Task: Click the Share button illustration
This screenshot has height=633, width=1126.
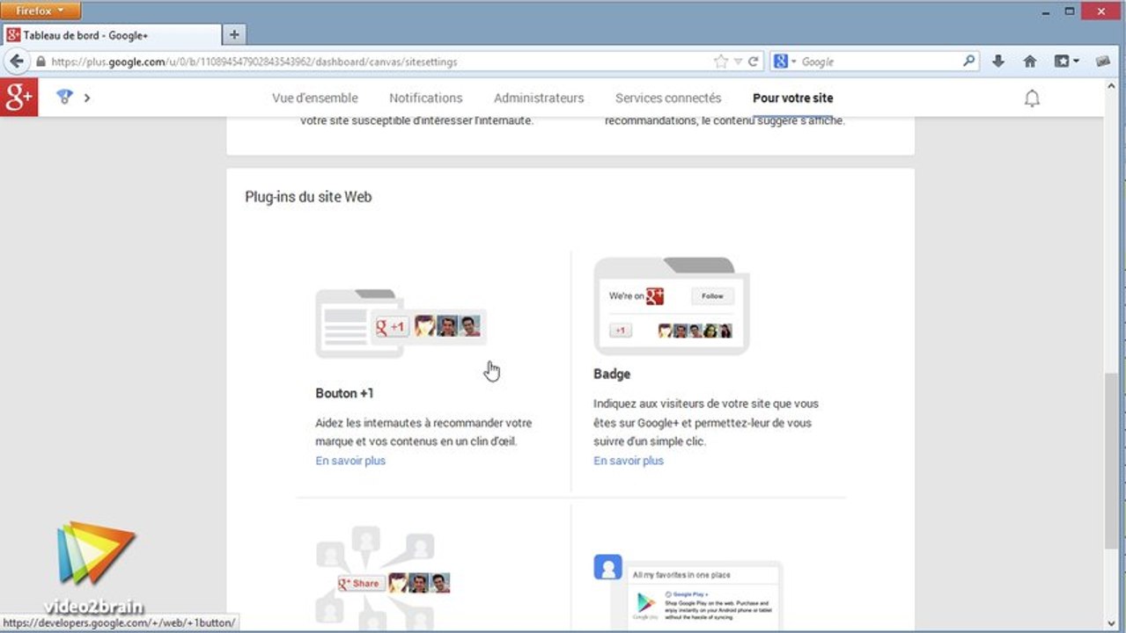Action: [x=383, y=578]
